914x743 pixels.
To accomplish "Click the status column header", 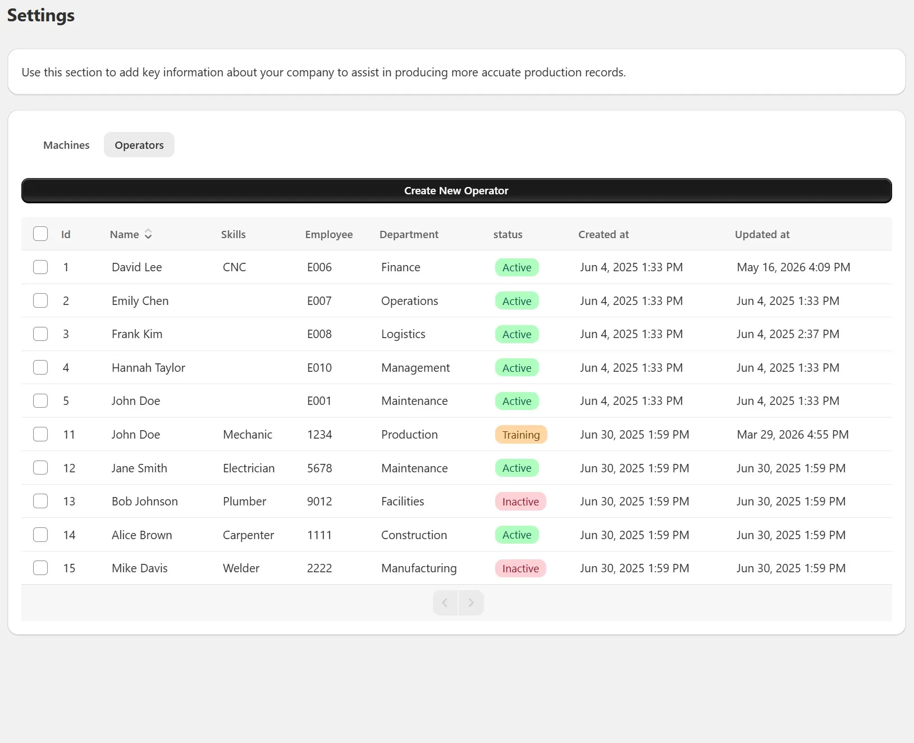I will click(508, 234).
